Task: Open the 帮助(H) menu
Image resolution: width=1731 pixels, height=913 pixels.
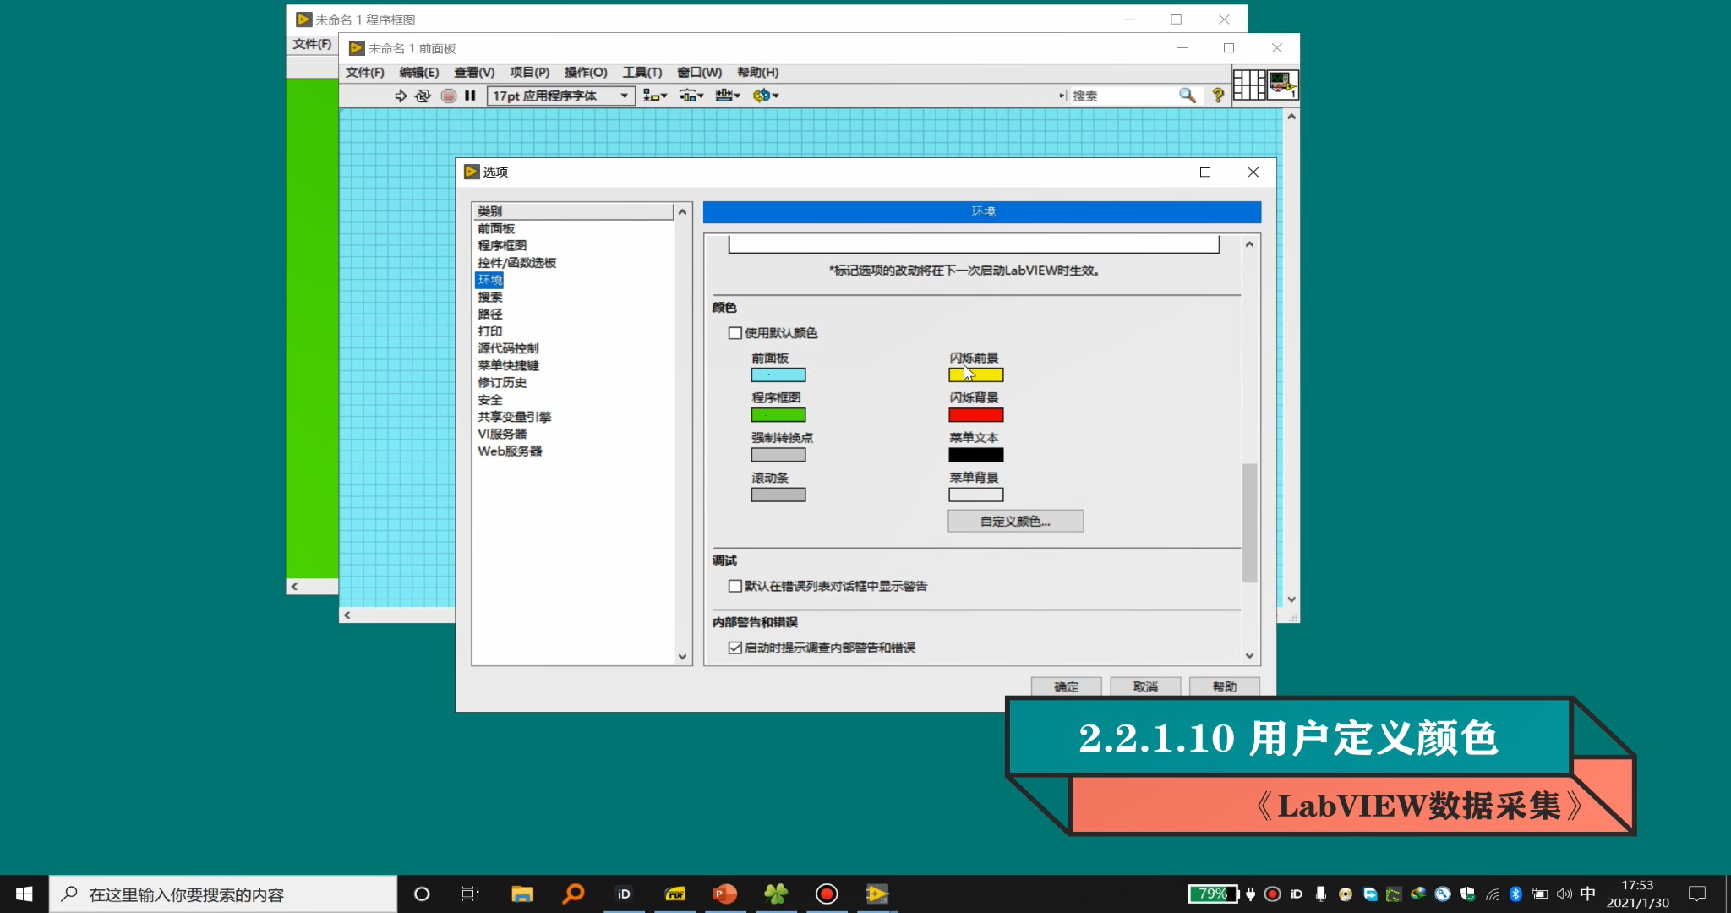Action: point(757,73)
